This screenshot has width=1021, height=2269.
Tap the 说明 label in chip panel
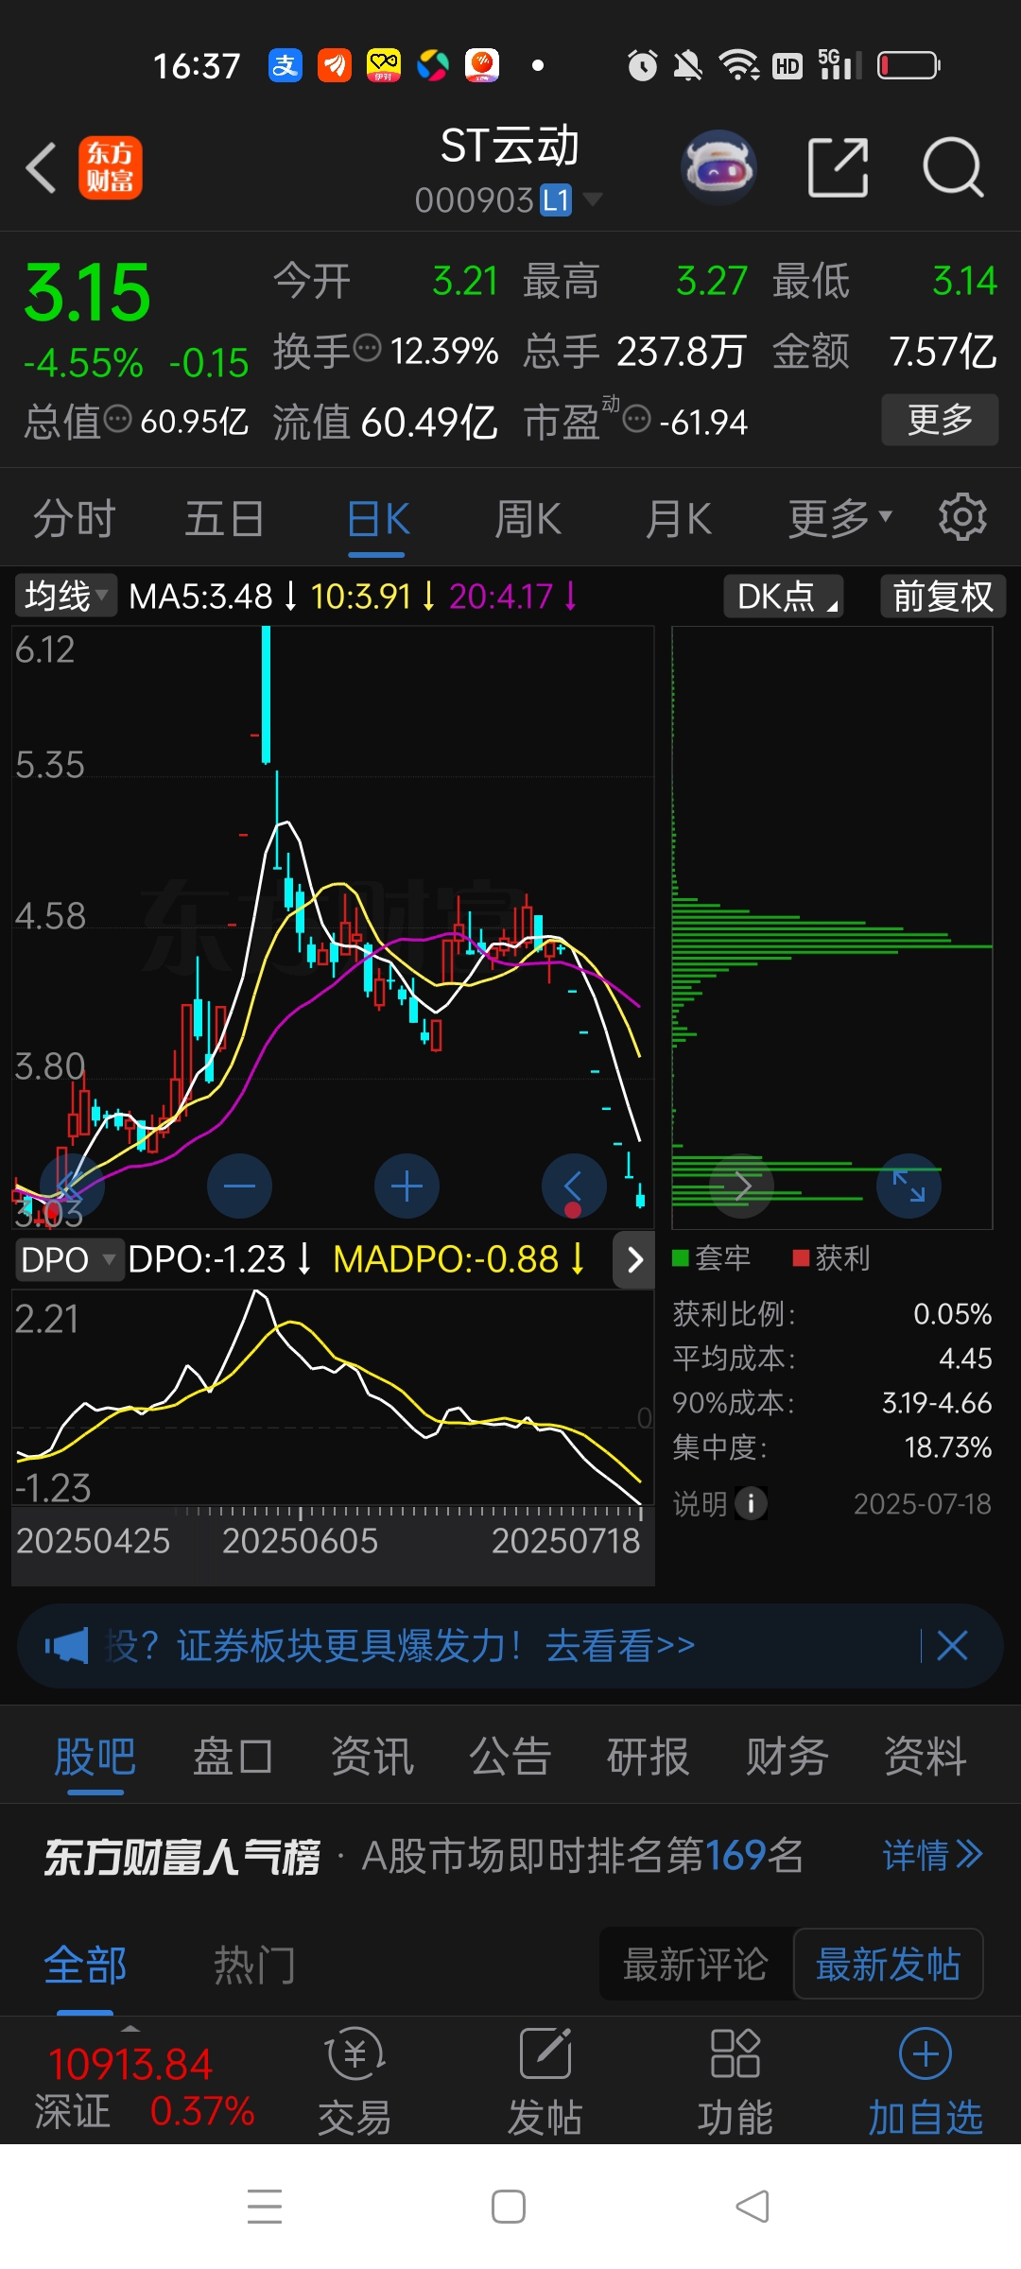point(700,1503)
